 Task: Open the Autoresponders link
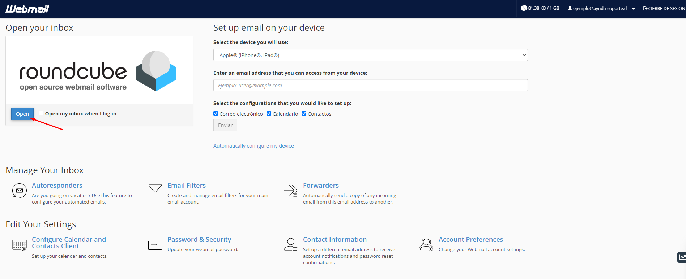(x=57, y=185)
